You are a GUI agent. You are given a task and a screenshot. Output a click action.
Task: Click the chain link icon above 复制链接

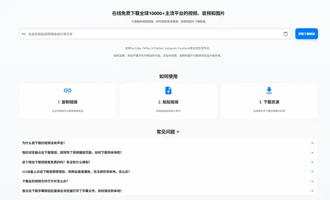(68, 90)
